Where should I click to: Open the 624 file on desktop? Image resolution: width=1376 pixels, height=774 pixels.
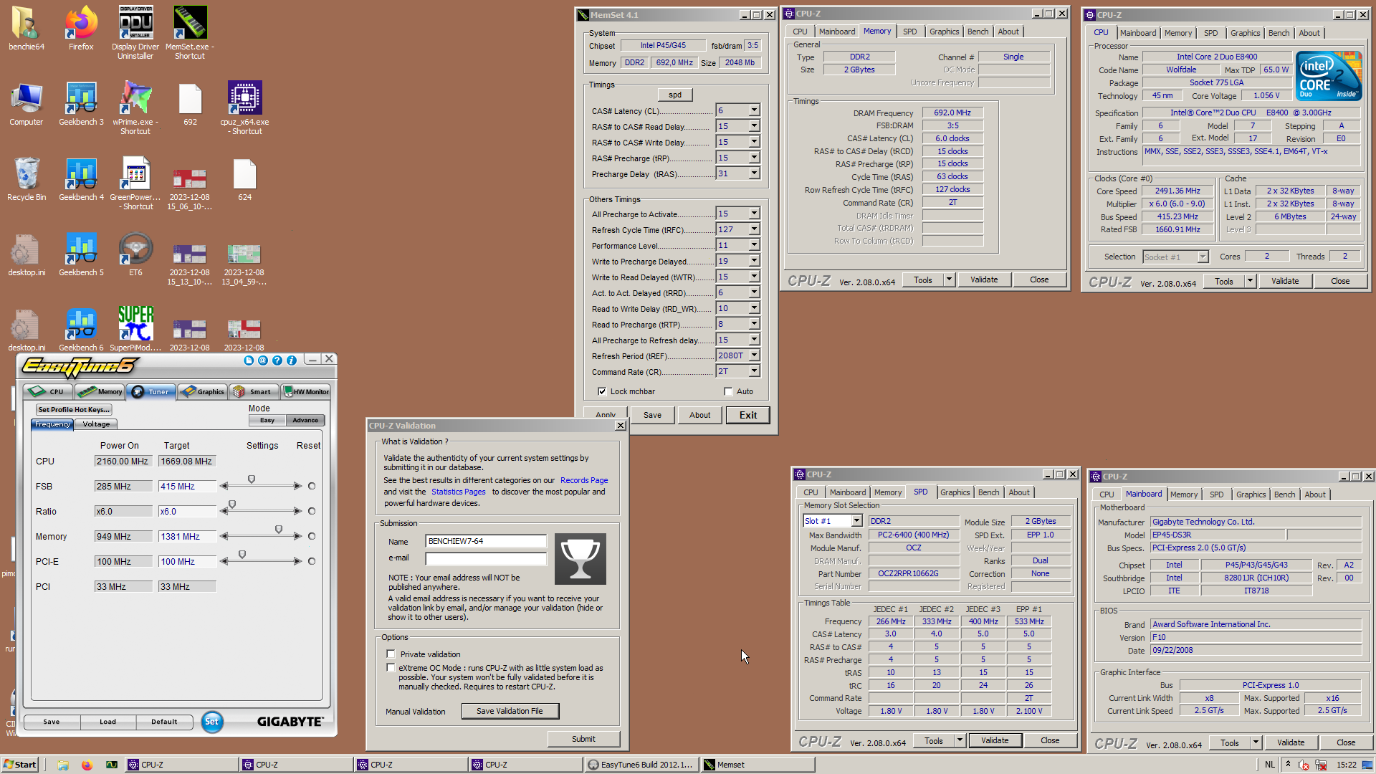point(244,179)
